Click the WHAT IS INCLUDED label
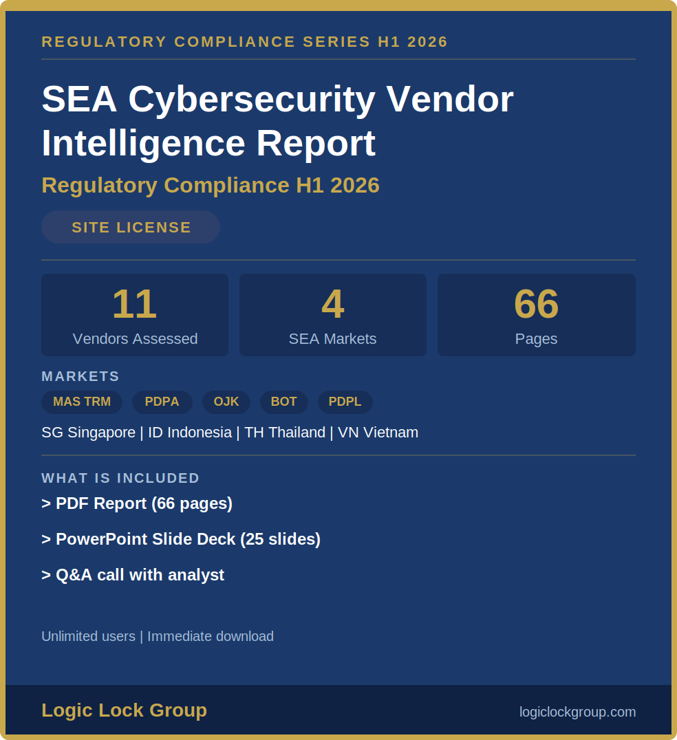The image size is (677, 740). coord(120,478)
